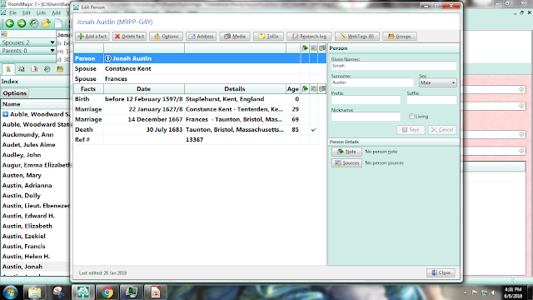
Task: Click the green checkmark in Death row
Action: pyautogui.click(x=313, y=130)
